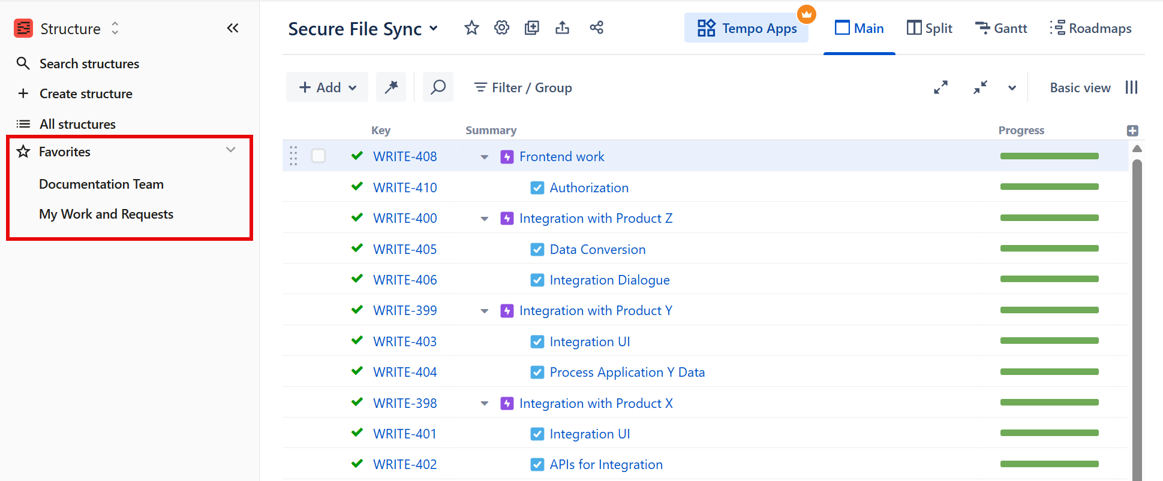Click the Tempo Apps button
1163x481 pixels.
(747, 28)
